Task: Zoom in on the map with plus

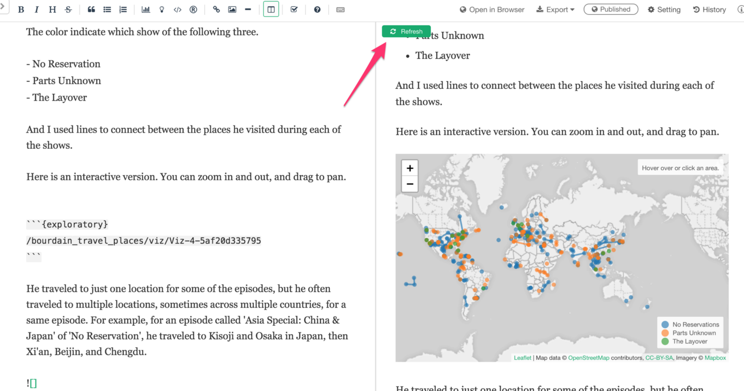Action: (x=410, y=168)
